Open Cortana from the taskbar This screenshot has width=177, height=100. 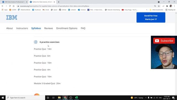click(48, 97)
